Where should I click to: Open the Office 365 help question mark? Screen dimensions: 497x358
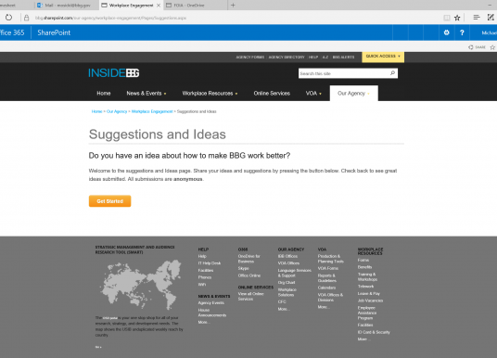[462, 32]
